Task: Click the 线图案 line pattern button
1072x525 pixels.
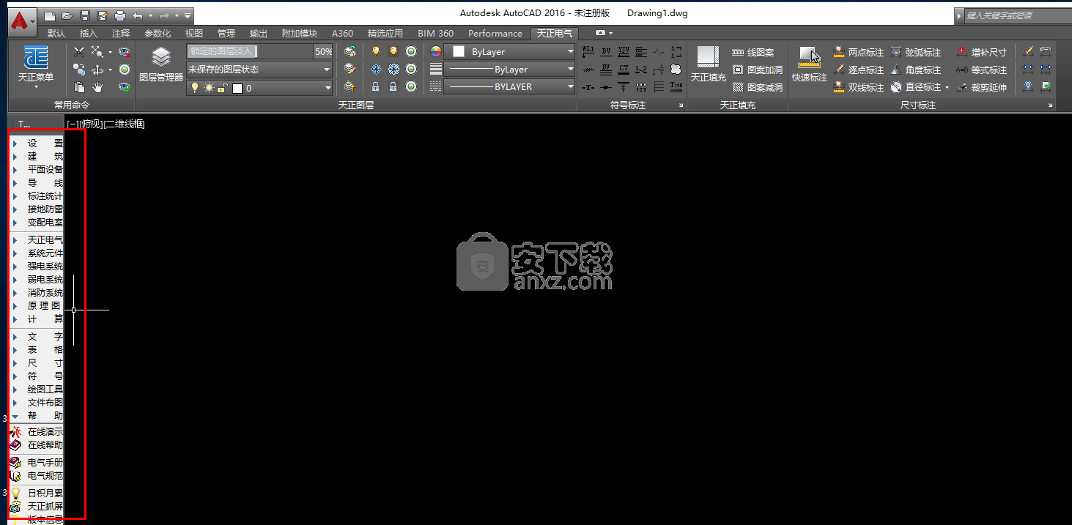Action: (x=753, y=52)
